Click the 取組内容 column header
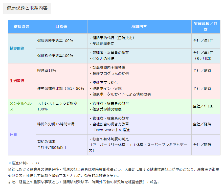Image resolution: width=224 pixels, height=186 pixels. (139, 27)
